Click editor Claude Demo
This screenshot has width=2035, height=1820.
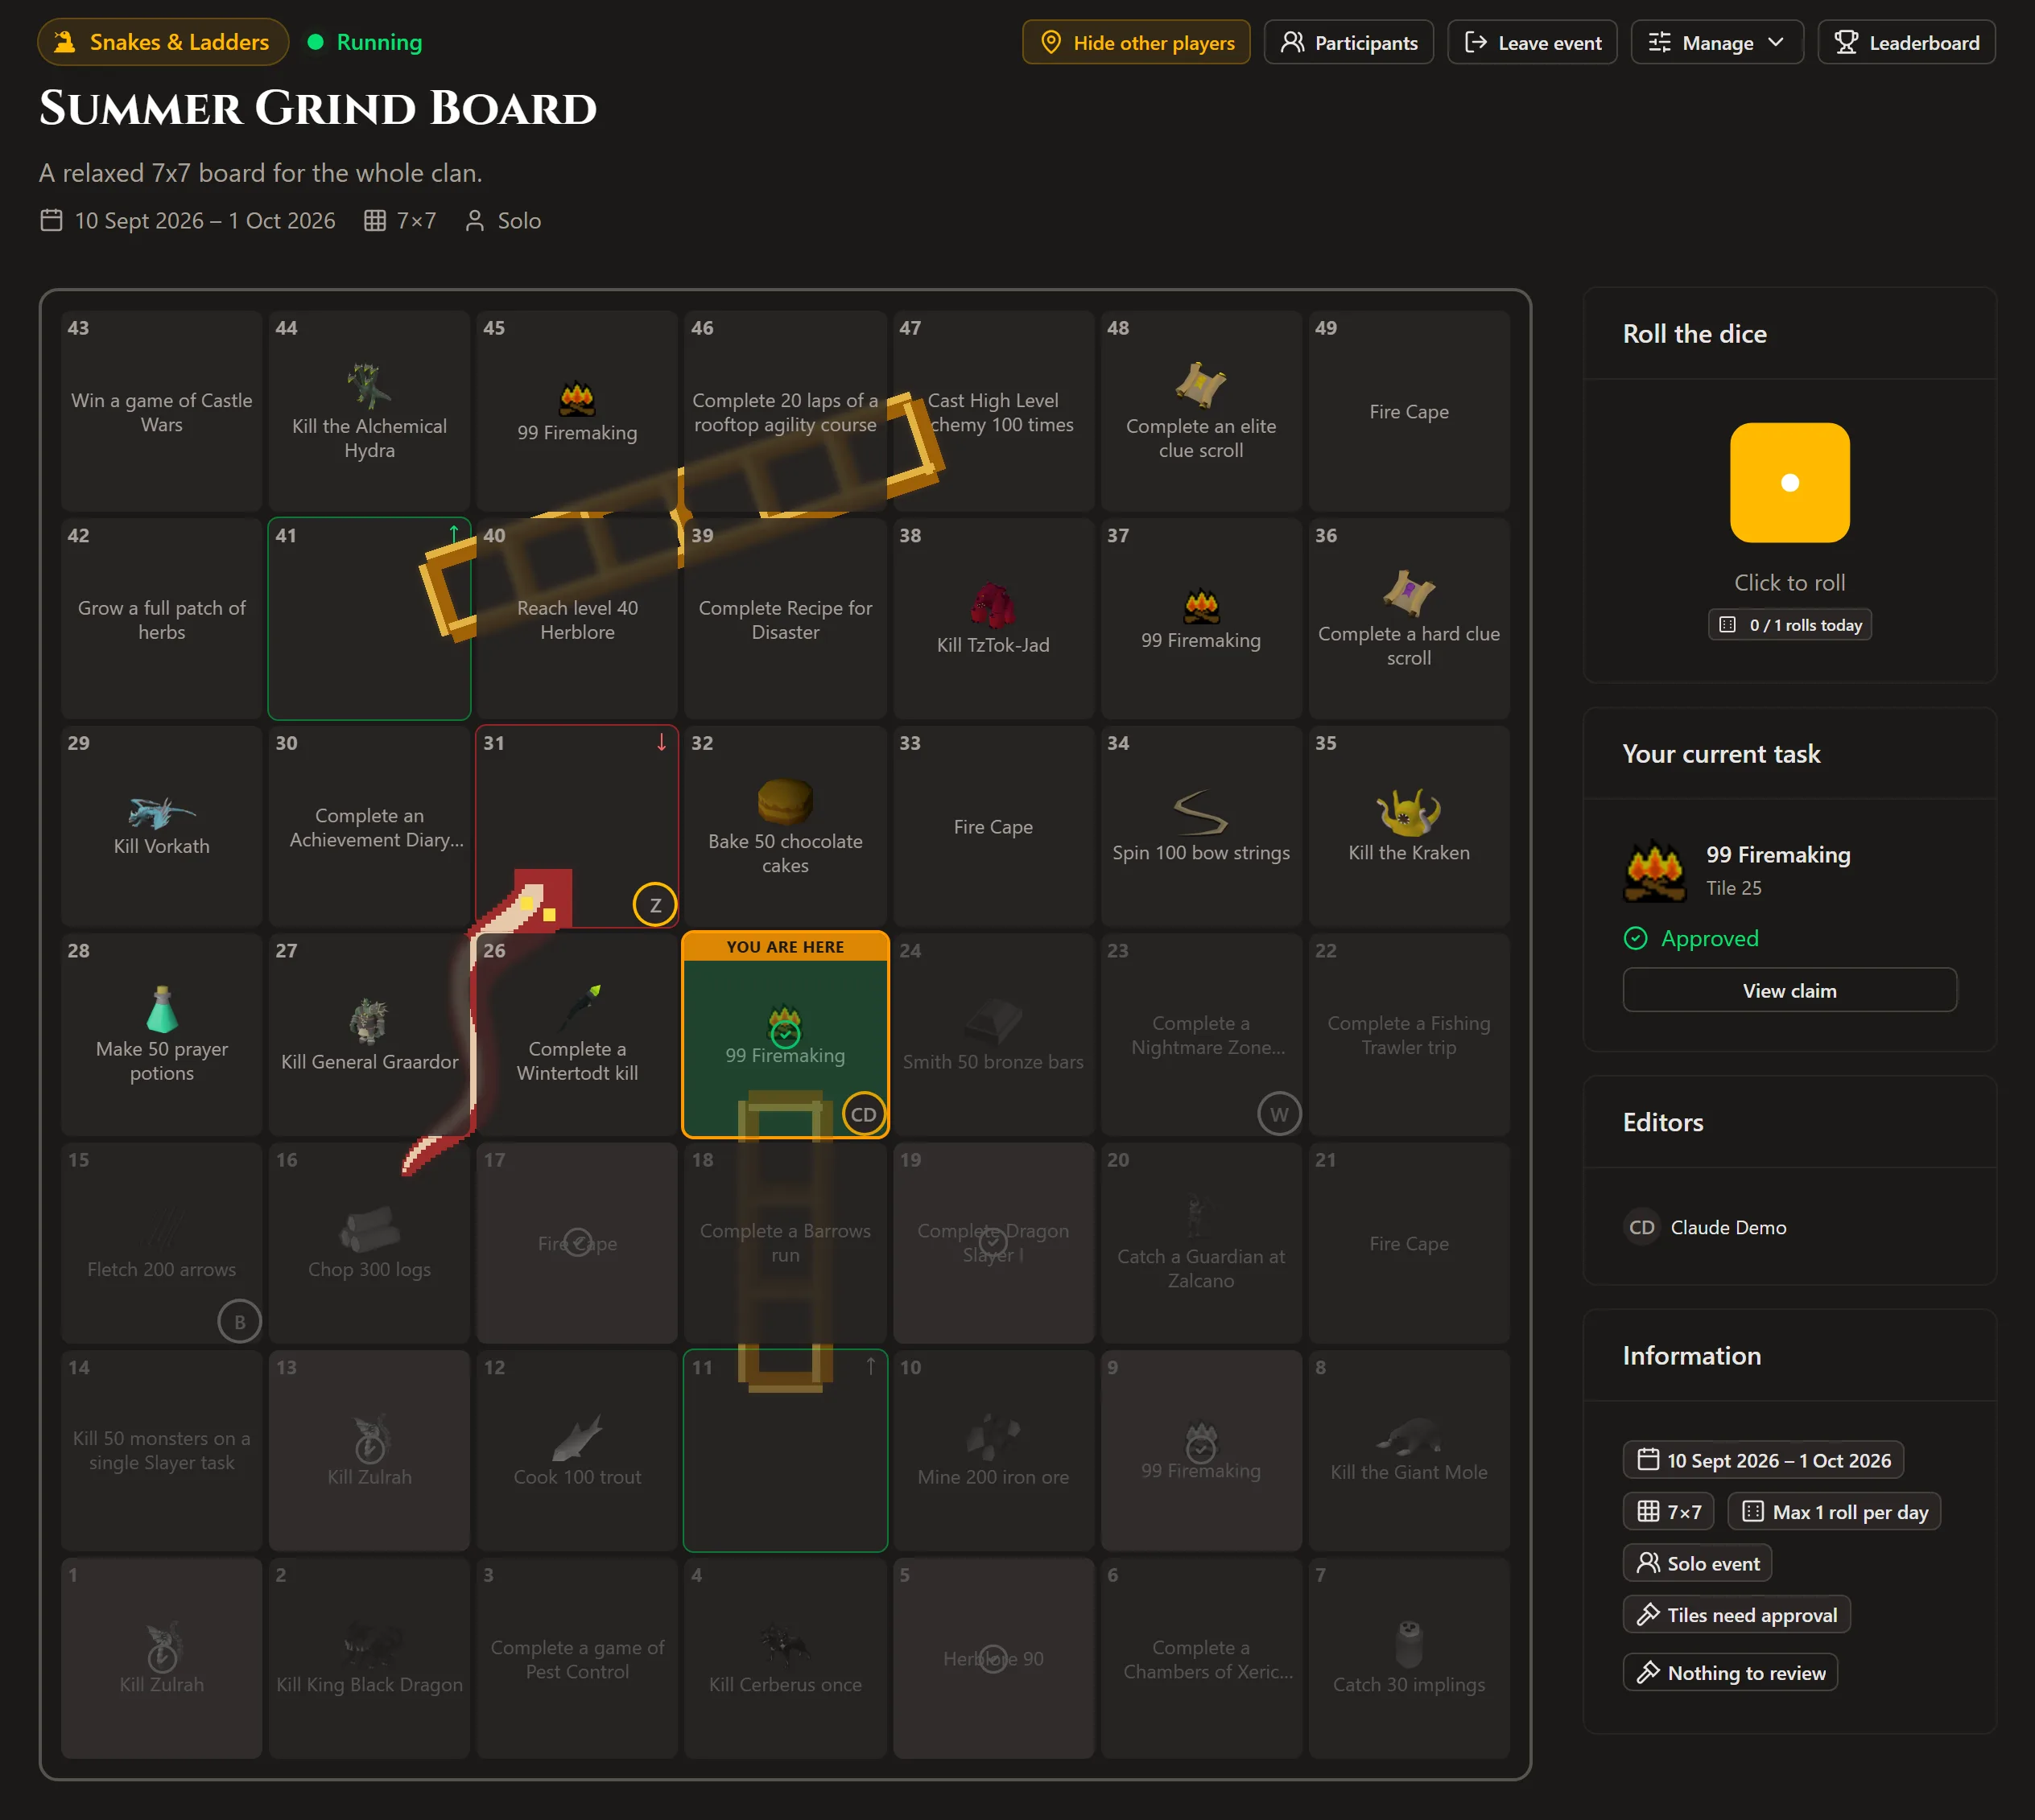tap(1704, 1226)
